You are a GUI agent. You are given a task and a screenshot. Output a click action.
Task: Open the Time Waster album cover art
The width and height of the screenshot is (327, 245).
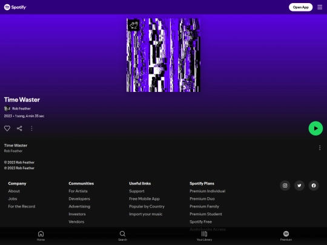pyautogui.click(x=163, y=55)
